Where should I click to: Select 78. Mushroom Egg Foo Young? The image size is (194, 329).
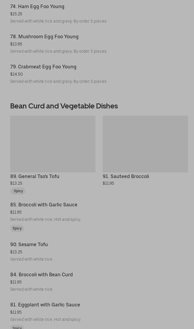(44, 36)
